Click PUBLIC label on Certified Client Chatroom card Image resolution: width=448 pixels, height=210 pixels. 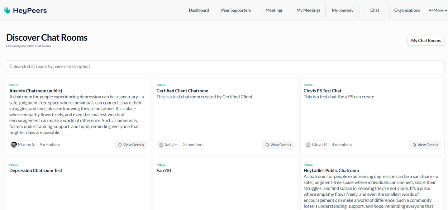[x=161, y=85]
